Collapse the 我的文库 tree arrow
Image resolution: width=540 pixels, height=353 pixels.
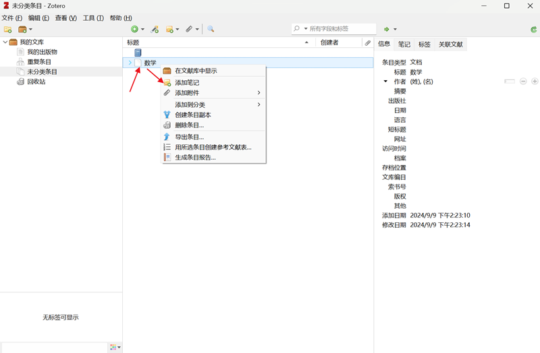(5, 42)
